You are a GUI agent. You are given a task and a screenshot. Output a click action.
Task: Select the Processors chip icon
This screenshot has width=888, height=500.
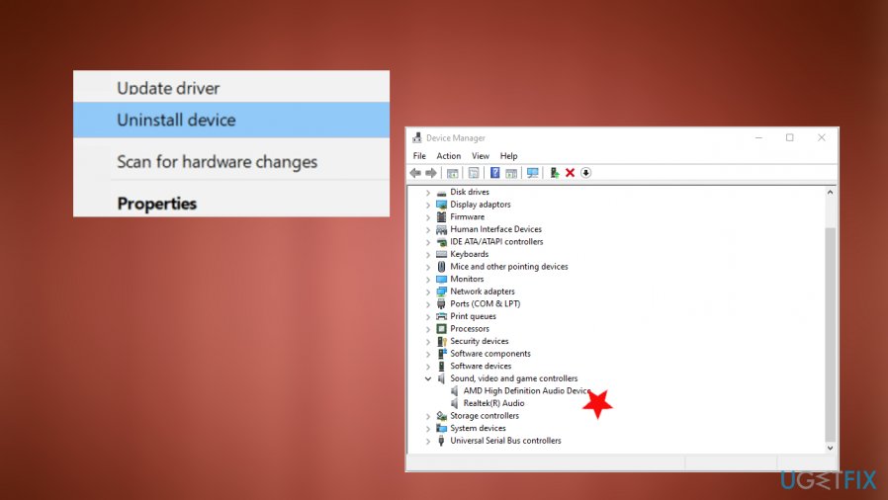point(442,329)
